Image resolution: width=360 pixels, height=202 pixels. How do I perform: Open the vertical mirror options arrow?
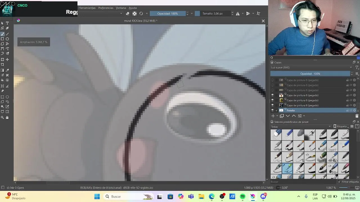click(253, 13)
